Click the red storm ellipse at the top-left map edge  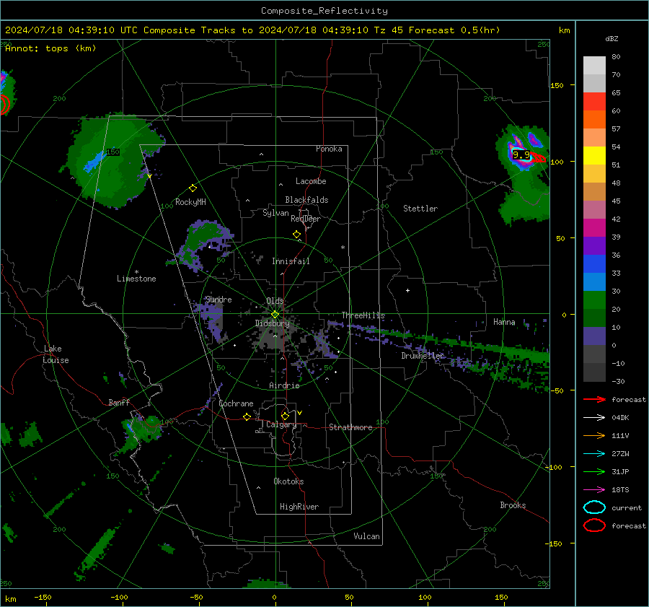[x=4, y=105]
